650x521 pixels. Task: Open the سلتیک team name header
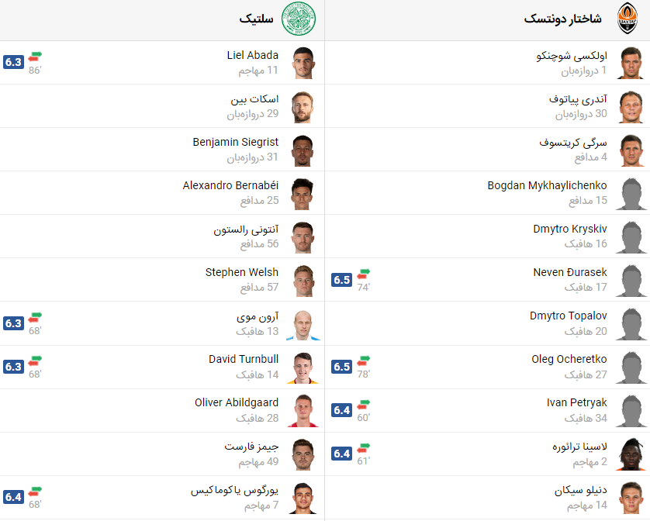(x=256, y=19)
